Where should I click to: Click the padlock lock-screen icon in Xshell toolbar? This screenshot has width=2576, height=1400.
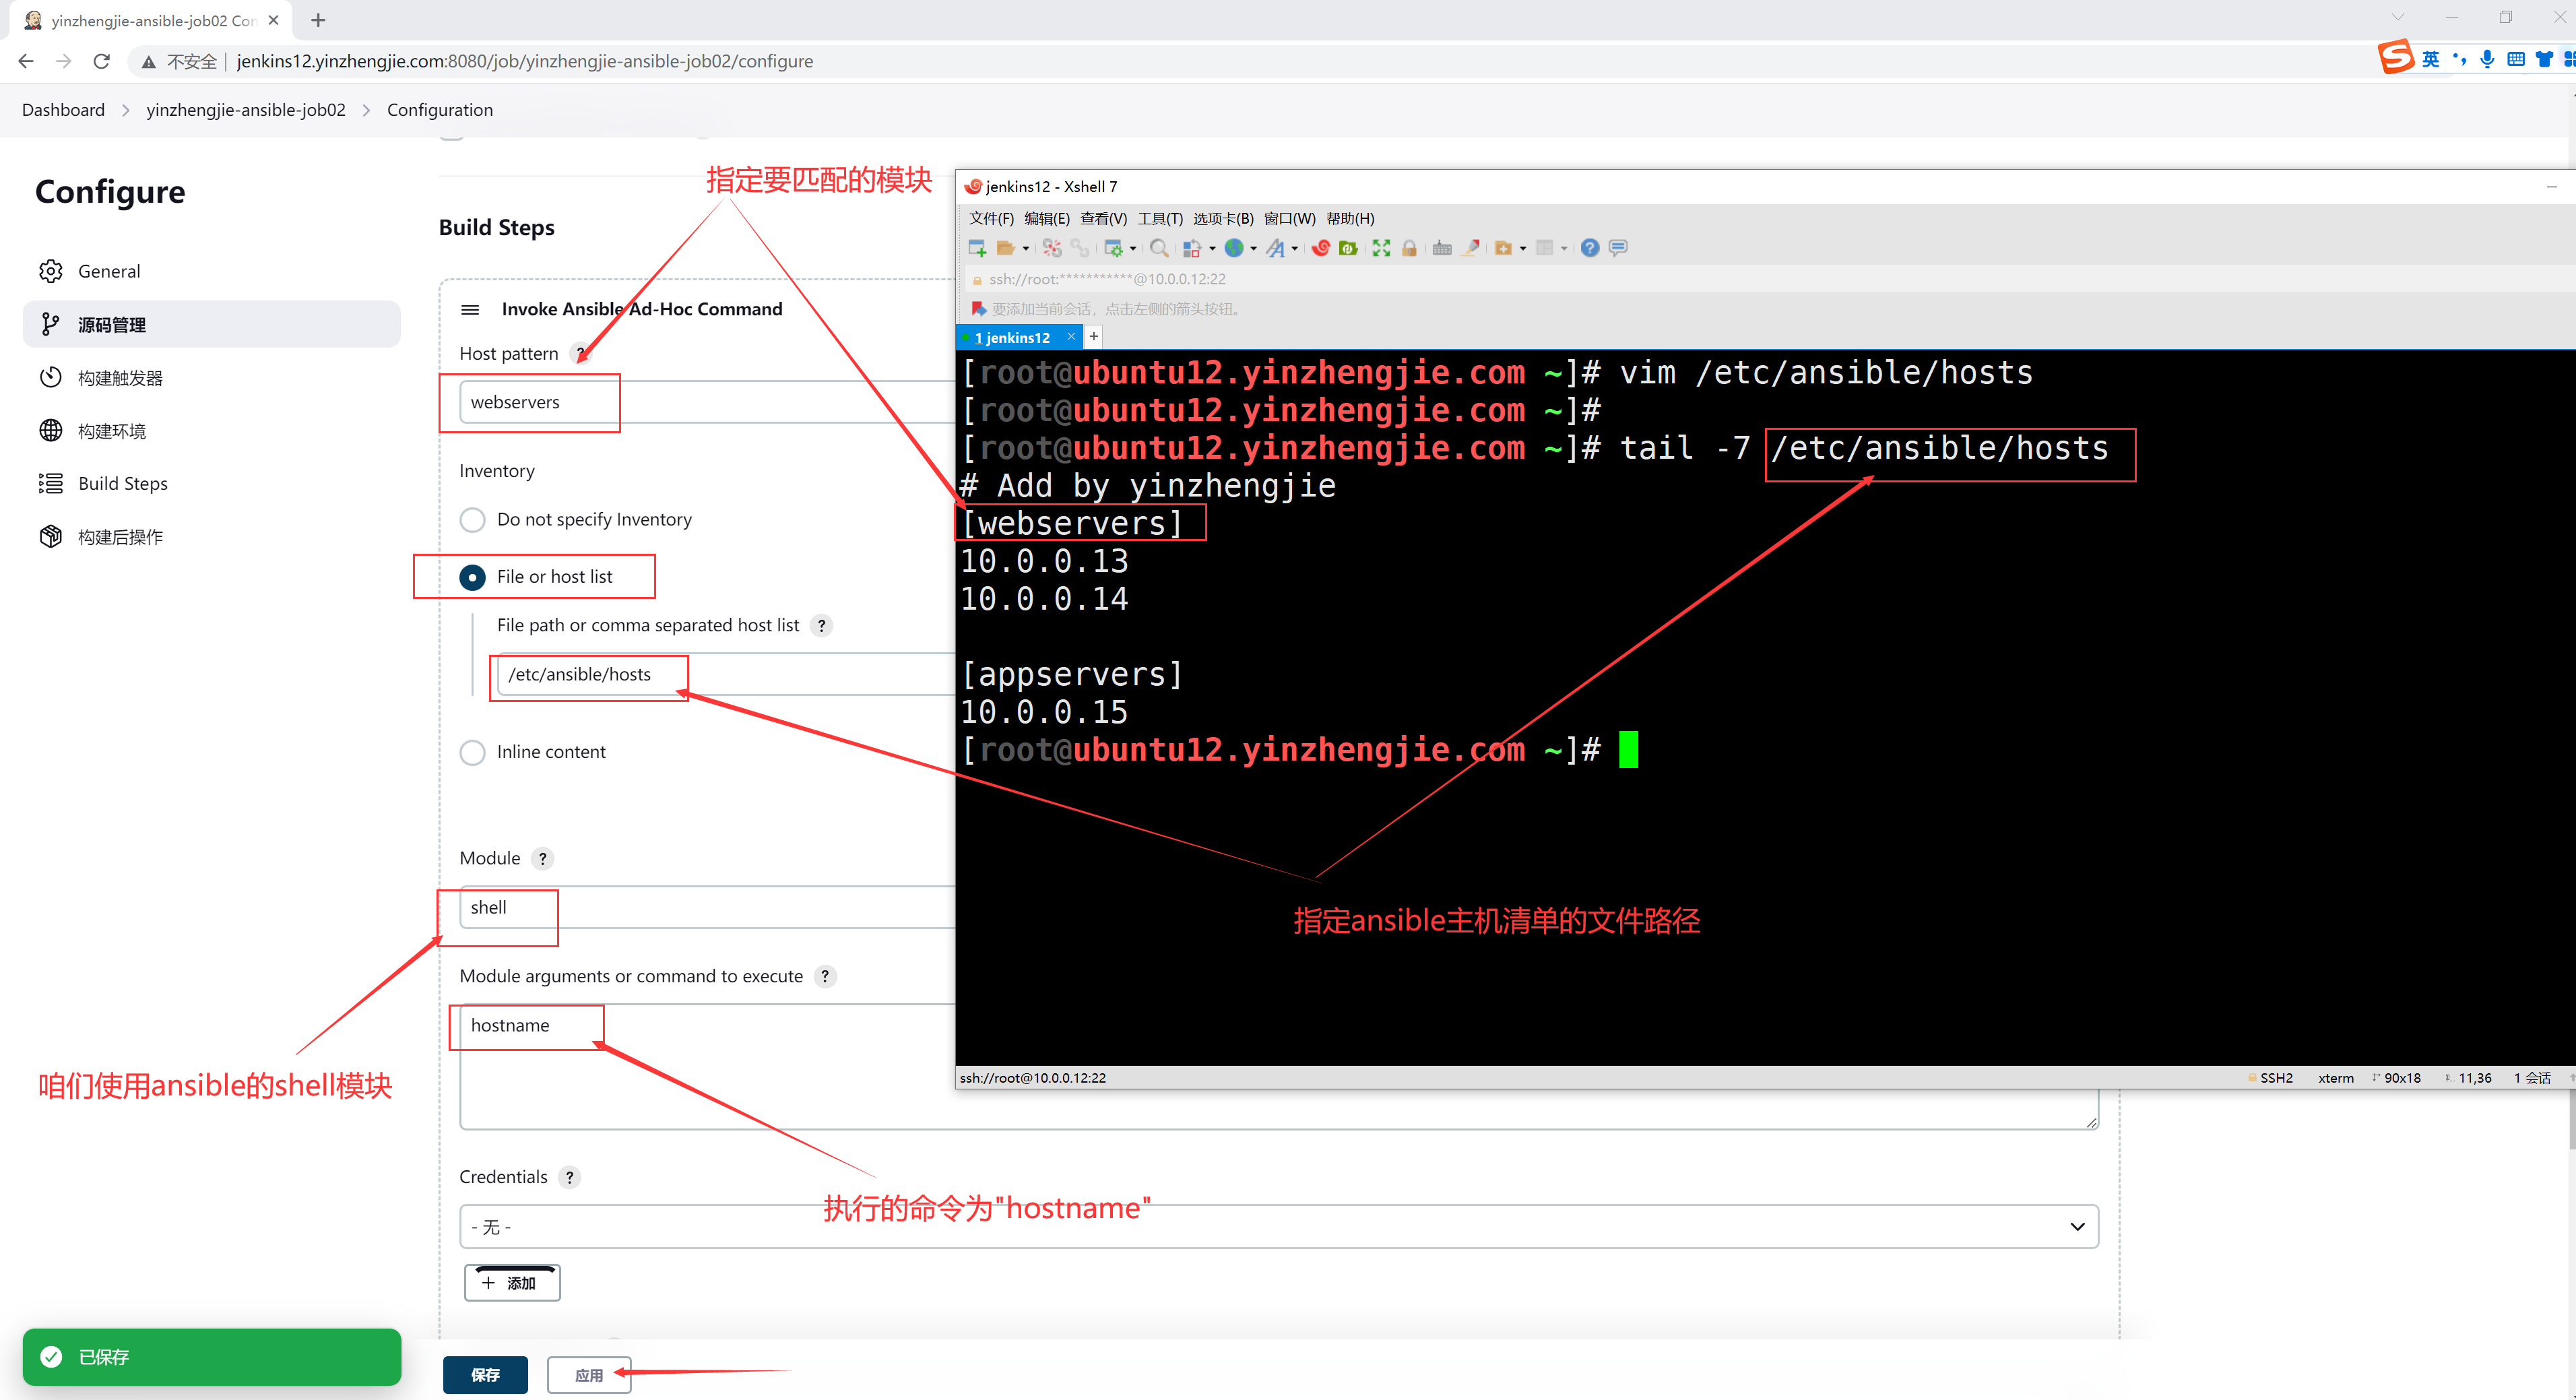point(1409,248)
